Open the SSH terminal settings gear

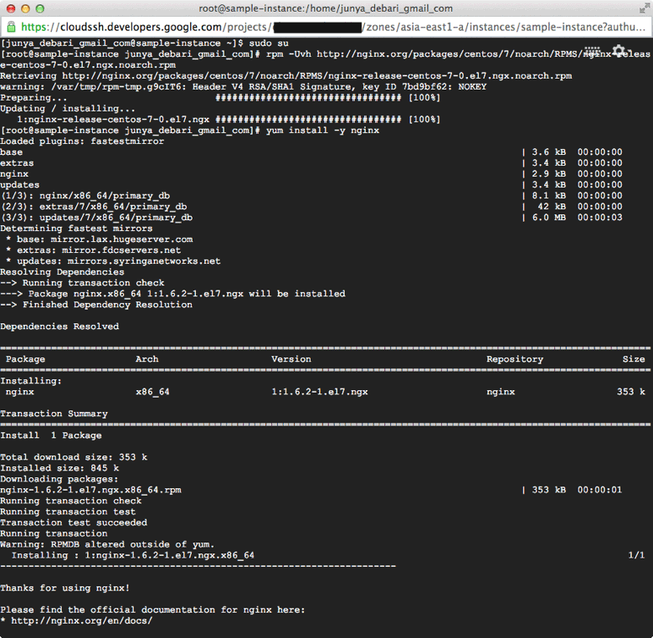[x=619, y=51]
